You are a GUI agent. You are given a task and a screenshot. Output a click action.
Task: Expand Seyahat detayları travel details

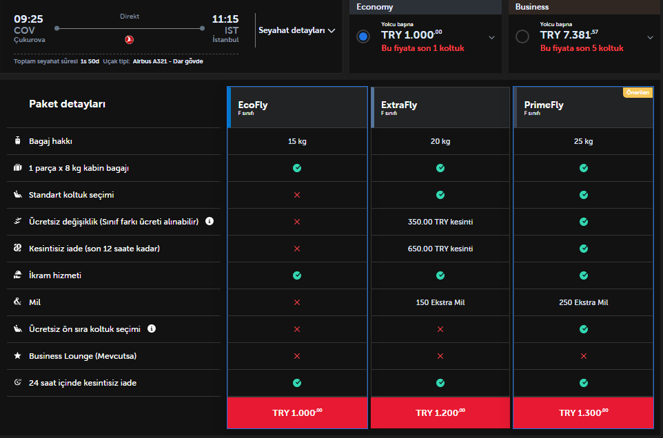pos(296,30)
